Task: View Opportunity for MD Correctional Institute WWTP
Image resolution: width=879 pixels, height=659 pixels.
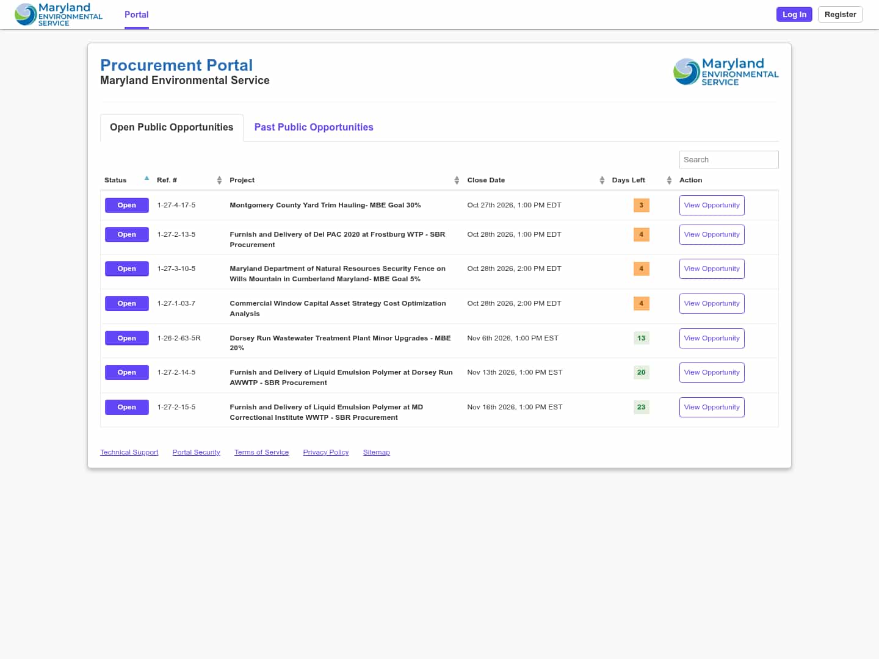Action: [712, 408]
